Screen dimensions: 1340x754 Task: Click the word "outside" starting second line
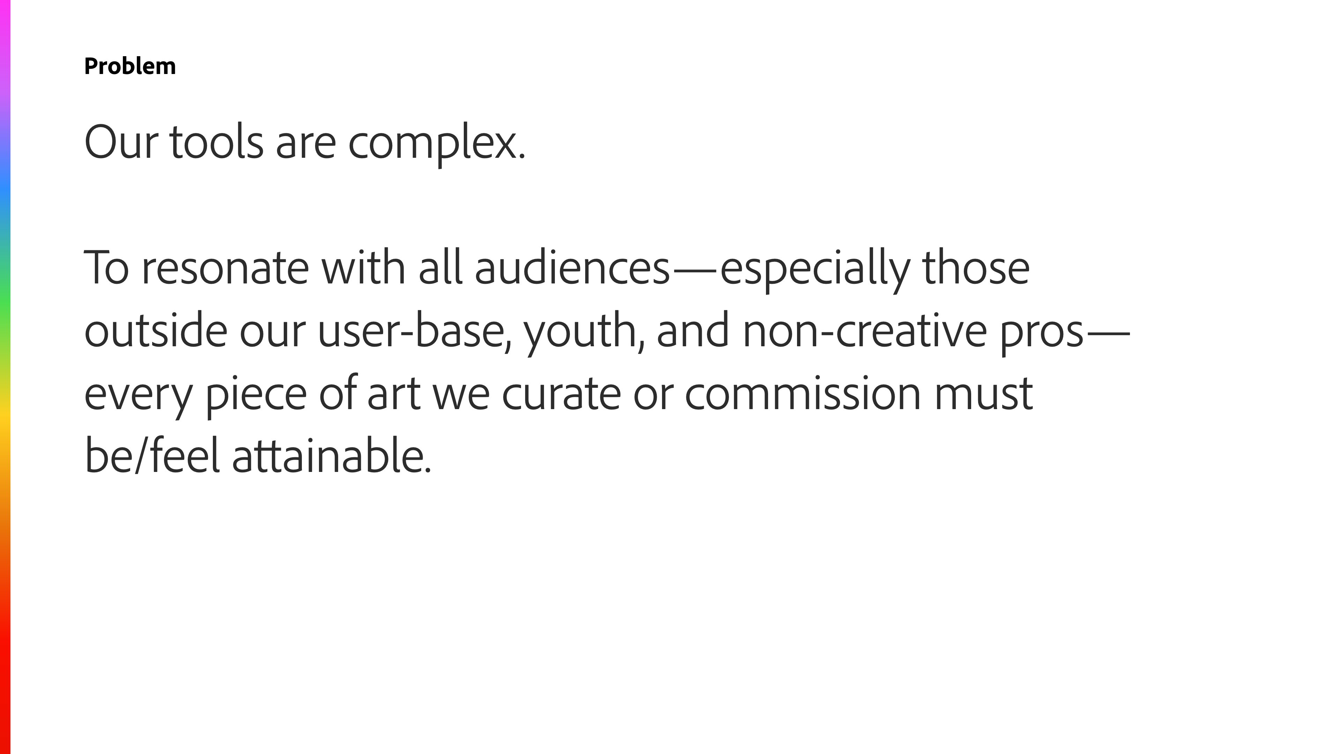point(156,331)
